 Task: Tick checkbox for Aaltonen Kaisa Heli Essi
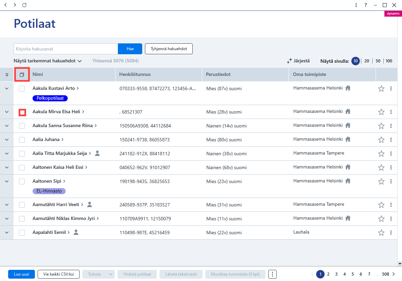22,167
